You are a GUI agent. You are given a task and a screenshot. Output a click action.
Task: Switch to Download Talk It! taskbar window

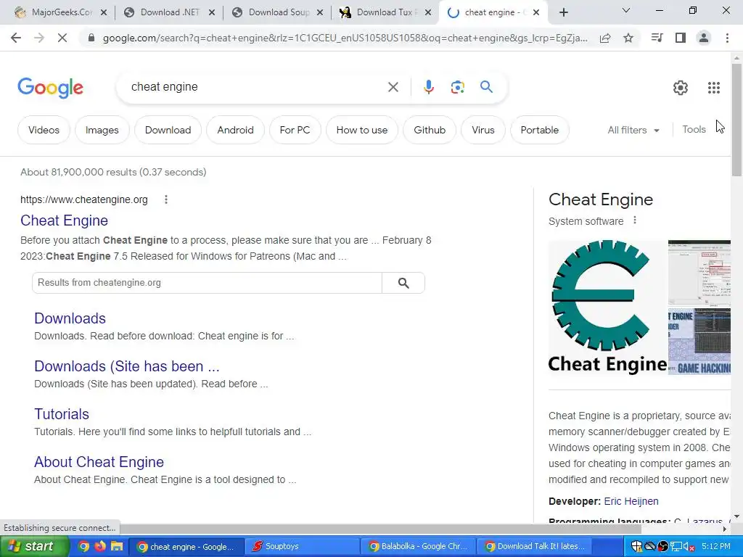(535, 546)
